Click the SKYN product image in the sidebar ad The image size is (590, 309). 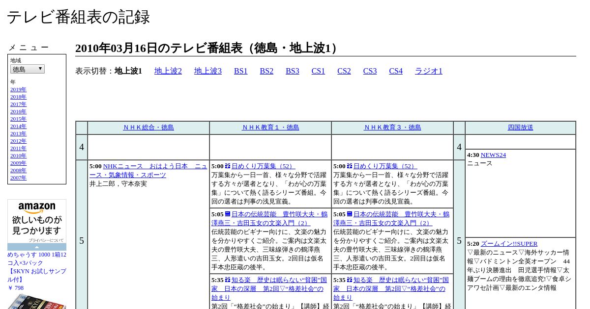pos(37,301)
